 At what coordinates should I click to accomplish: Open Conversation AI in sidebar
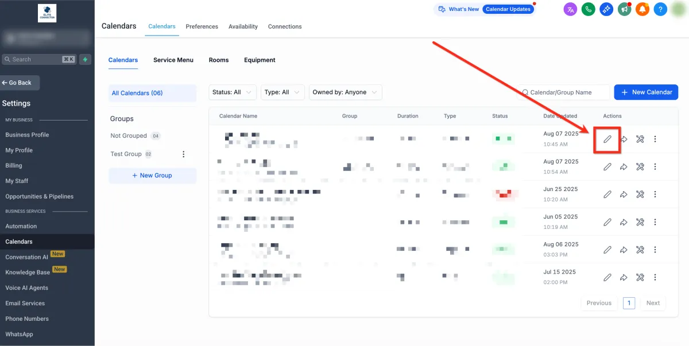pos(27,257)
